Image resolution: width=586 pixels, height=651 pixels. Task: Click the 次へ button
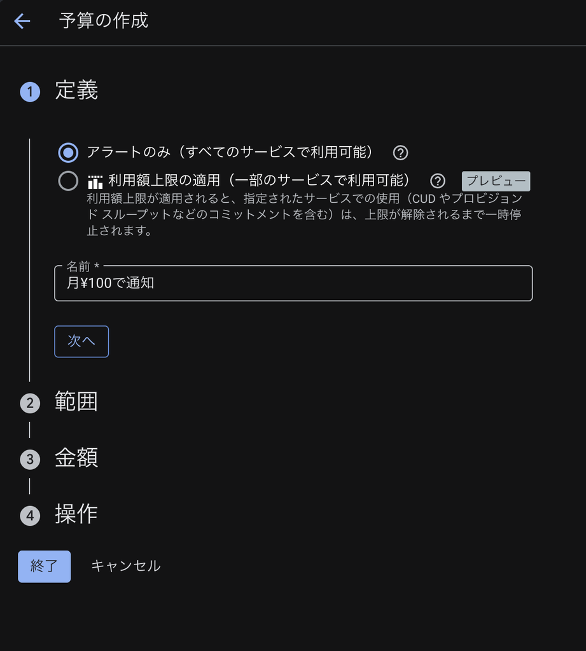(81, 341)
